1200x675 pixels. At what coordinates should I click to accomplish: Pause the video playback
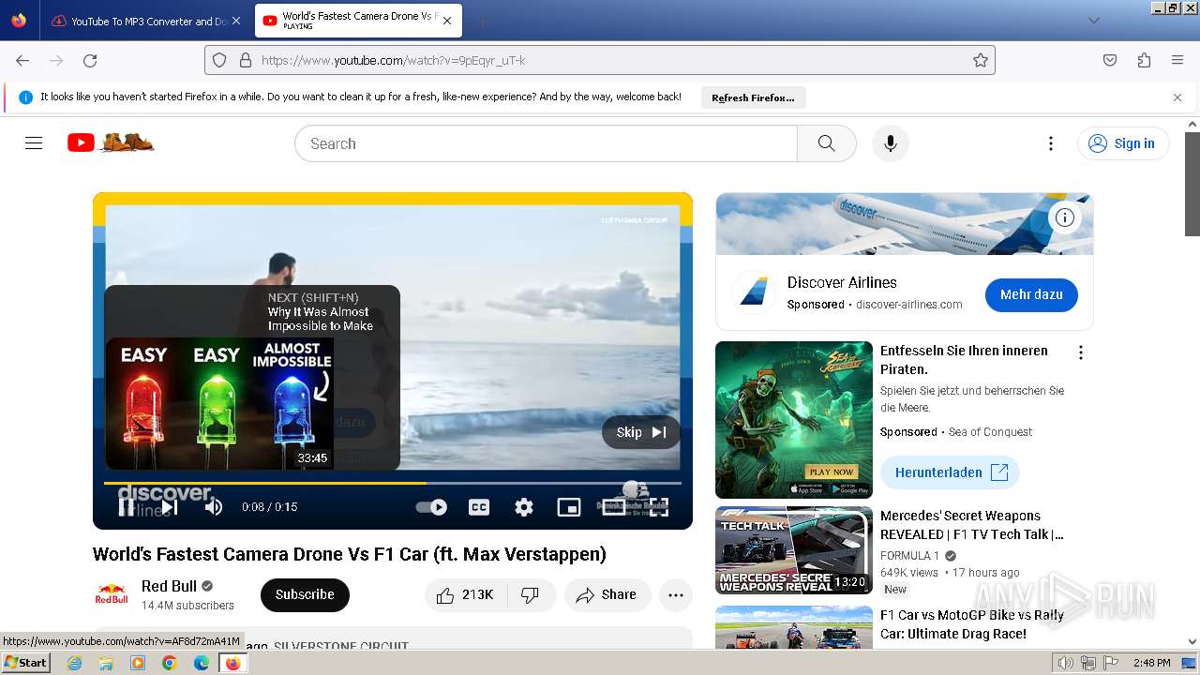click(127, 507)
